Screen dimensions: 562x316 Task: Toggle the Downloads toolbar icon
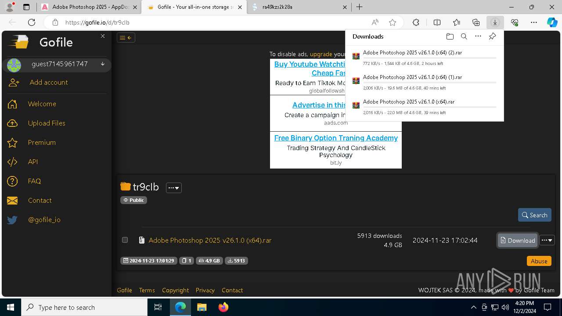coord(495,22)
